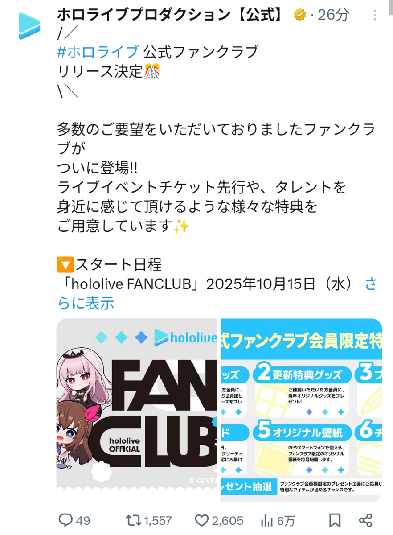Click the 1,557 repost count
This screenshot has height=535, width=393.
tap(158, 520)
